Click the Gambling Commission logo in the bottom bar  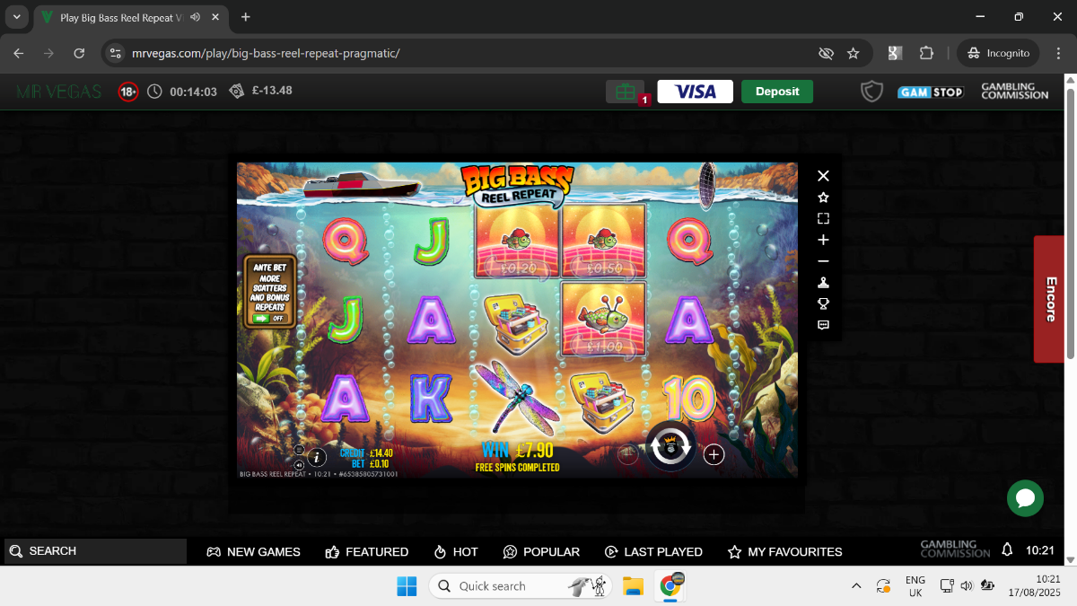(955, 549)
